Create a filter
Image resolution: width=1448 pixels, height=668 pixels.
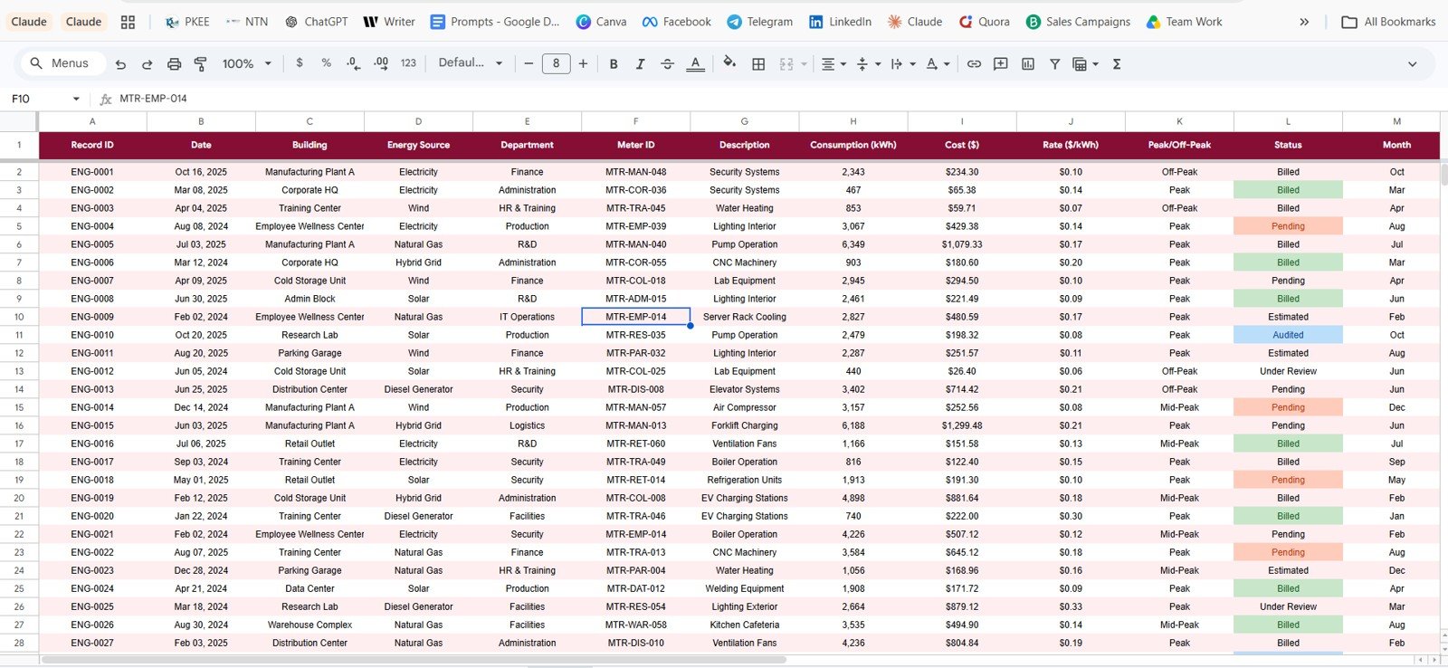coord(1054,63)
